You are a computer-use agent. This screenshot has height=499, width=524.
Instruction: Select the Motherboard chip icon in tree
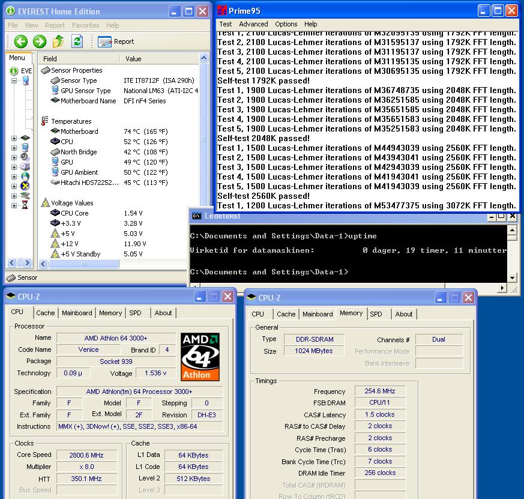pyautogui.click(x=25, y=138)
